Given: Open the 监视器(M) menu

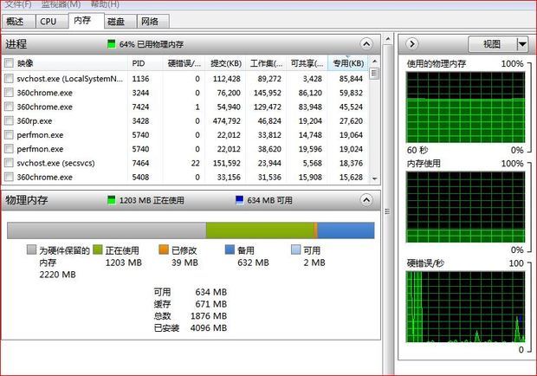Looking at the screenshot, I should coord(61,4).
